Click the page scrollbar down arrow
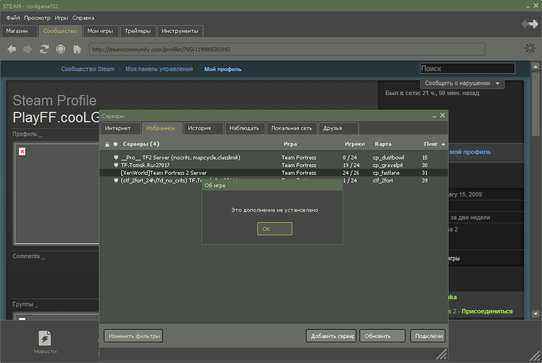The height and width of the screenshot is (363, 542). [536, 314]
